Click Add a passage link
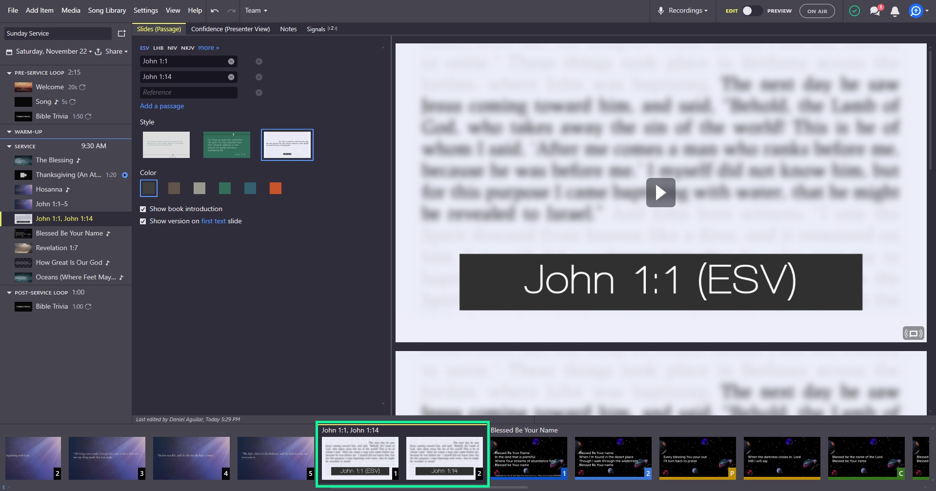Screen dimensions: 936x491 (x=162, y=106)
